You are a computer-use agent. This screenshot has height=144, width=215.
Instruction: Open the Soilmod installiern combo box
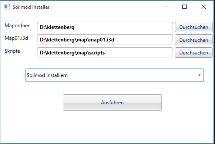[x=114, y=75]
